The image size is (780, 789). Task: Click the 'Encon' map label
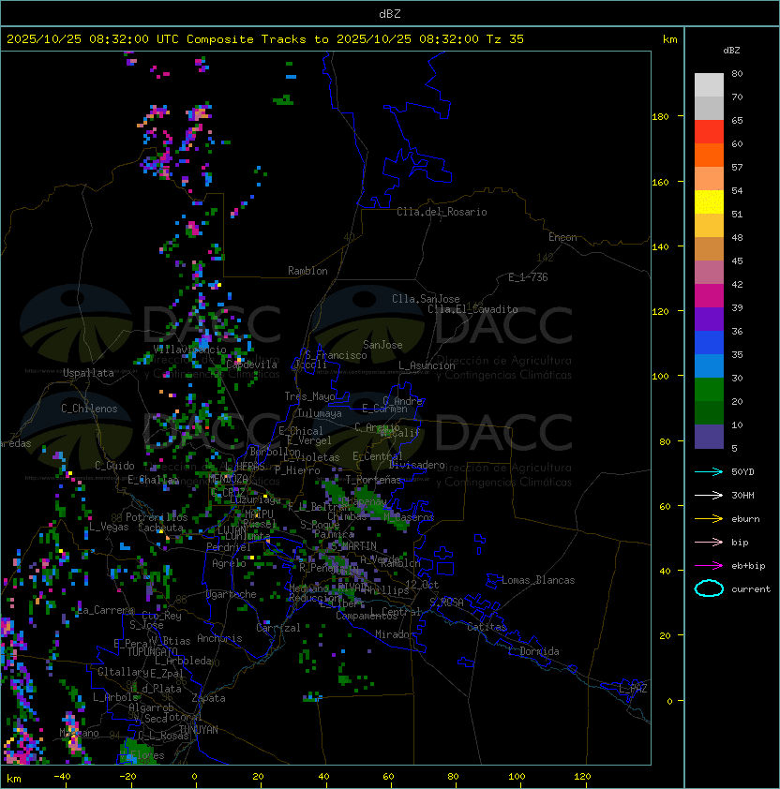[562, 237]
